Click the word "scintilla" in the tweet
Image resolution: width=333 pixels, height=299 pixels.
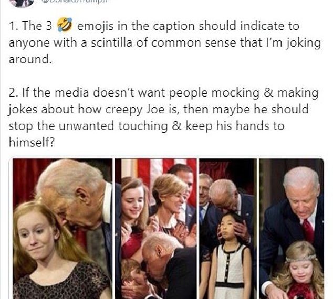coord(112,42)
